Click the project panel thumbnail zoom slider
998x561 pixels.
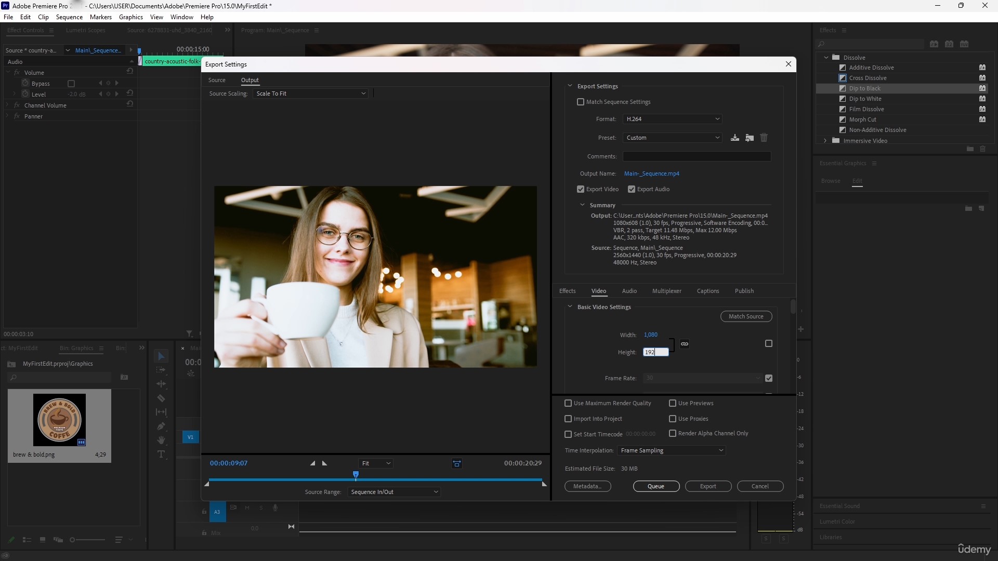(x=88, y=540)
